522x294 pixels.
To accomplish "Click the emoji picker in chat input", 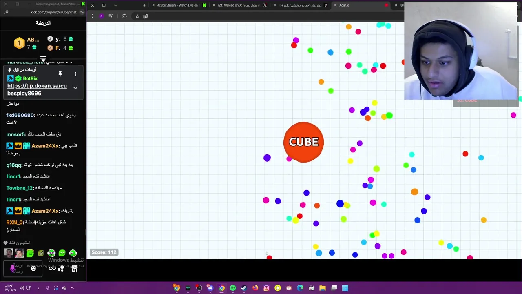I will [33, 268].
